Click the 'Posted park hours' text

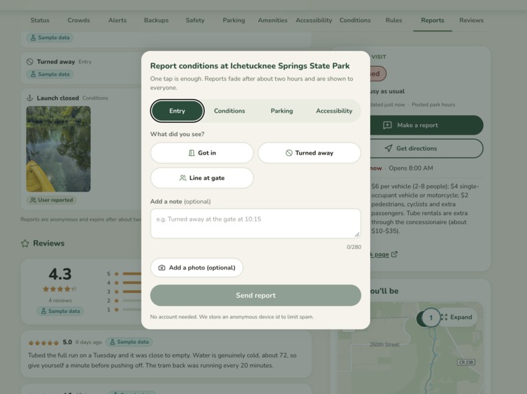433,105
